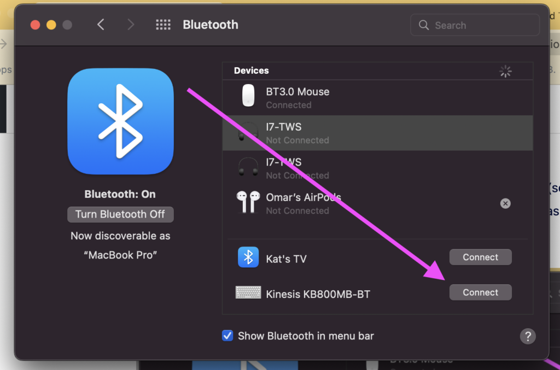Click Turn Bluetooth Off
Screen dimensions: 560x370
(120, 214)
